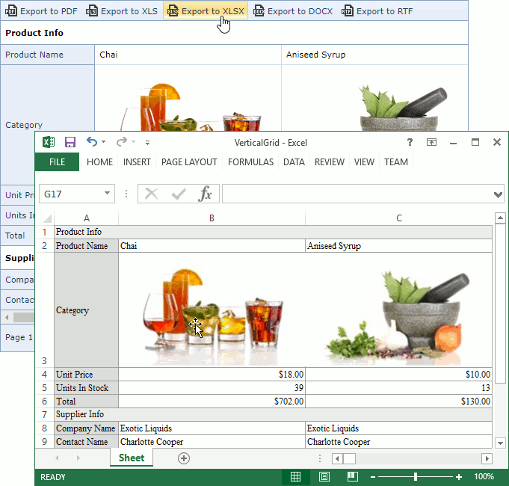
Task: Open Ribbon Display Options icon
Action: click(431, 142)
